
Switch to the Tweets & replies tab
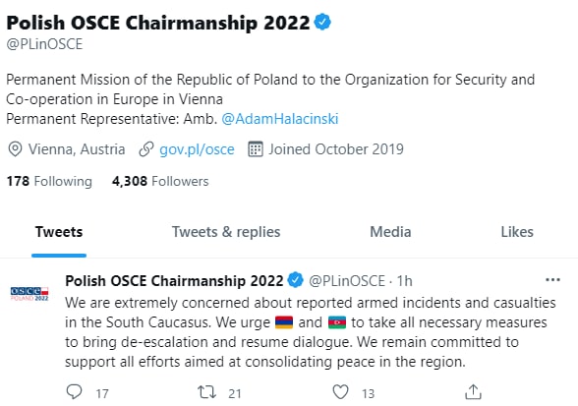226,232
